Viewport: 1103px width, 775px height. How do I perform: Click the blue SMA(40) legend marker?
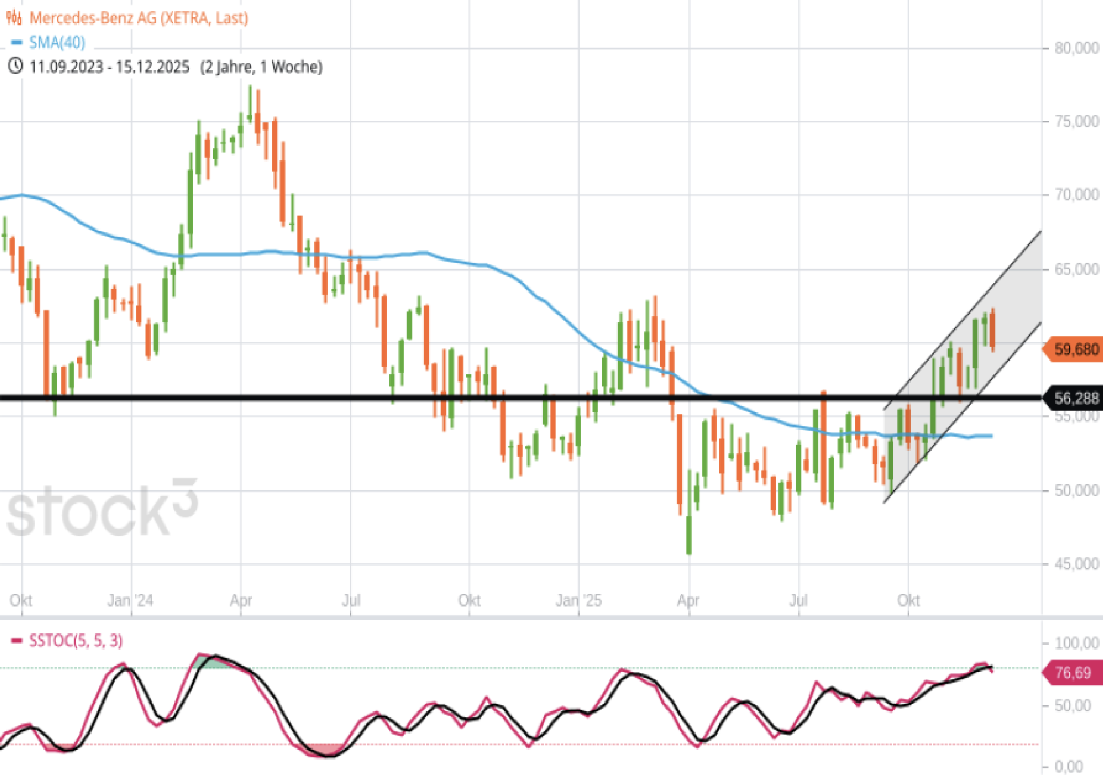coord(16,43)
